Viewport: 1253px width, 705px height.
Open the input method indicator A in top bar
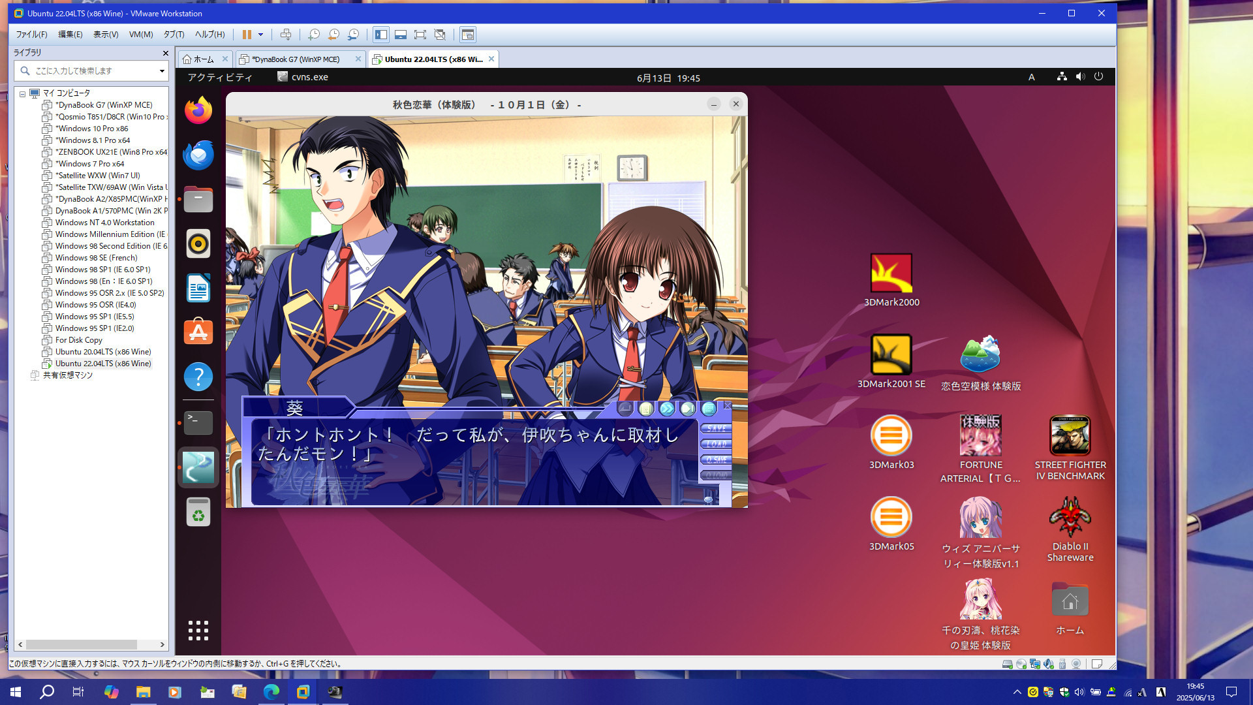pyautogui.click(x=1031, y=77)
